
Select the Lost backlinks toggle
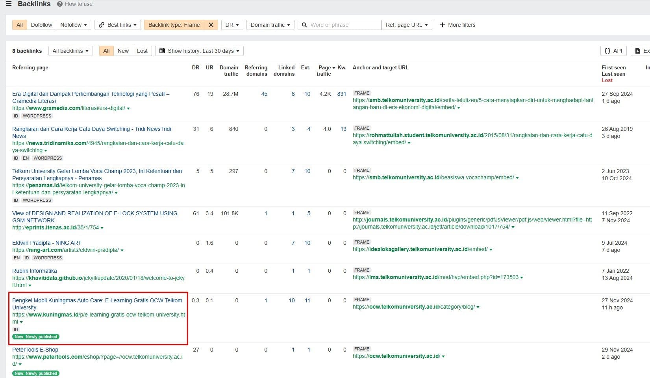point(142,50)
